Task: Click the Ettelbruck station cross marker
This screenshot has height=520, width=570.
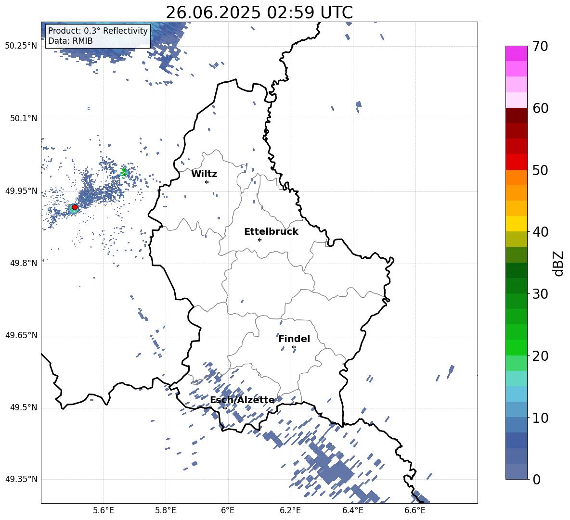Action: click(259, 240)
